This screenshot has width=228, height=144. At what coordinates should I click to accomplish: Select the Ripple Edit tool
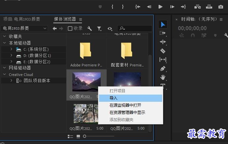coord(163,42)
